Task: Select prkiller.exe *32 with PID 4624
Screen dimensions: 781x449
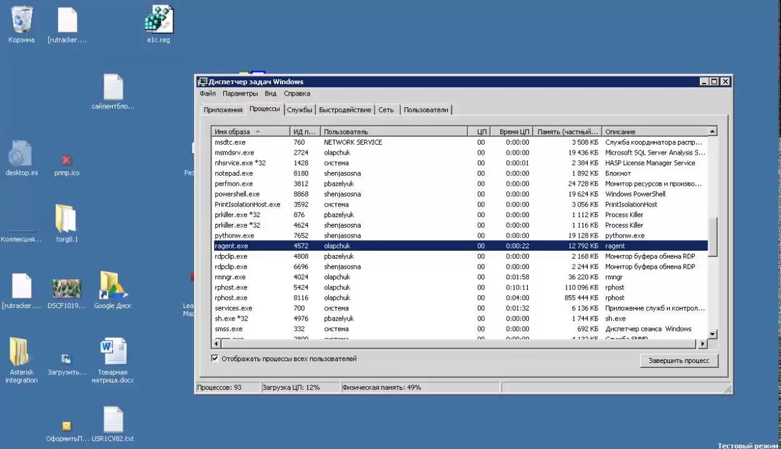Action: [460, 225]
